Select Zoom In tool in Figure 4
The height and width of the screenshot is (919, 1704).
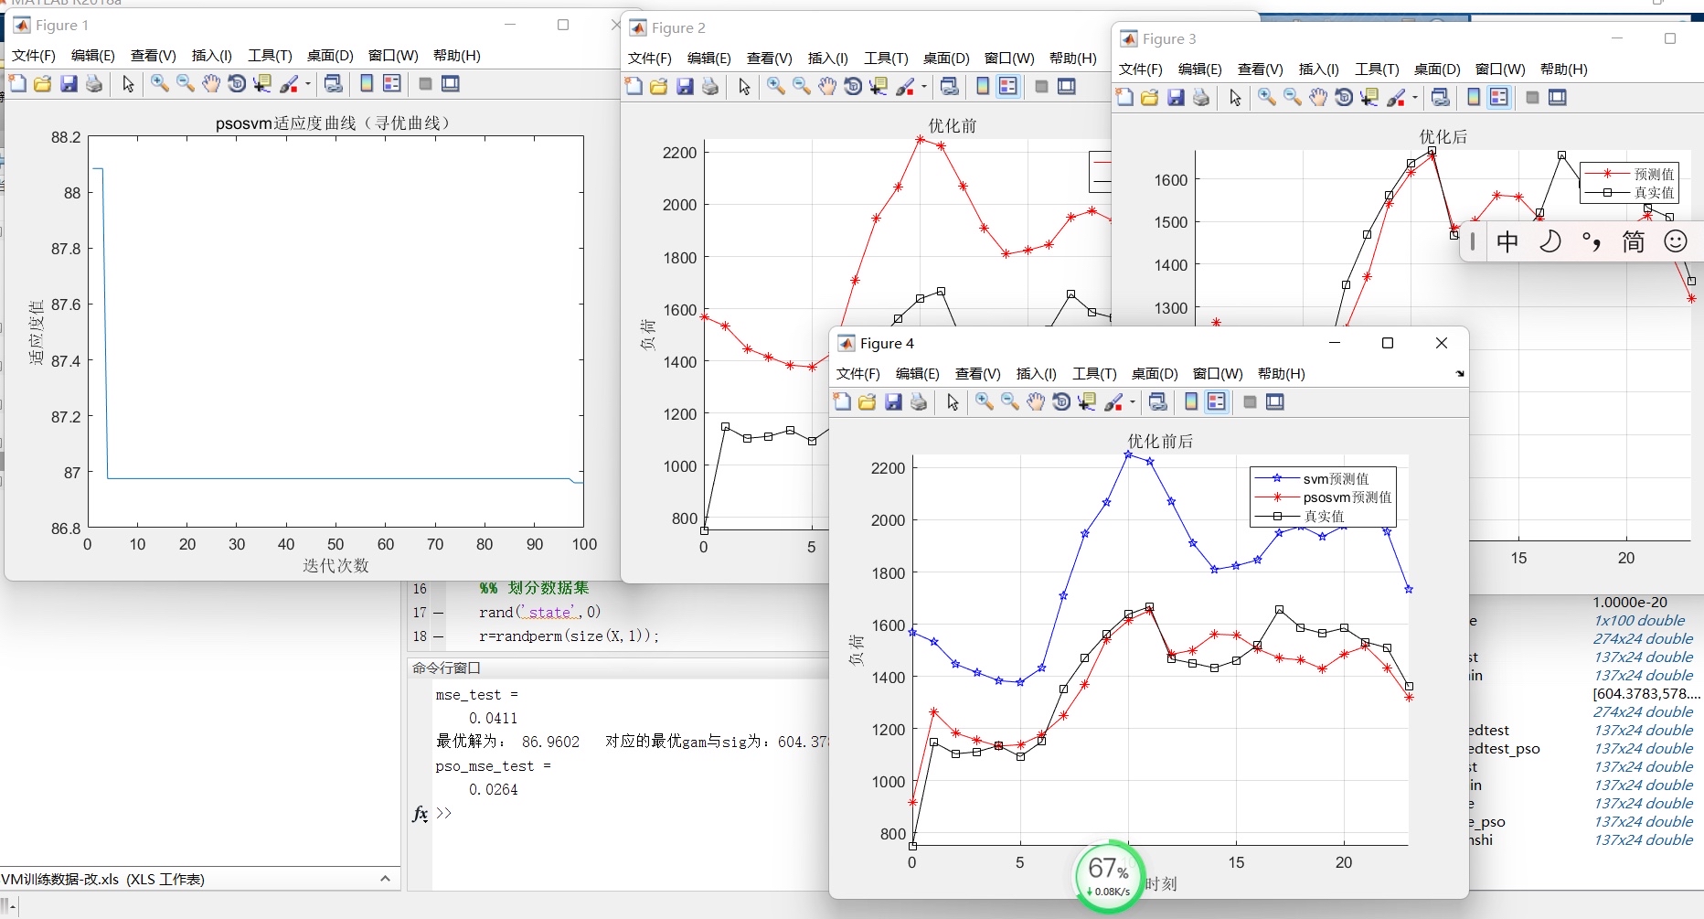985,402
